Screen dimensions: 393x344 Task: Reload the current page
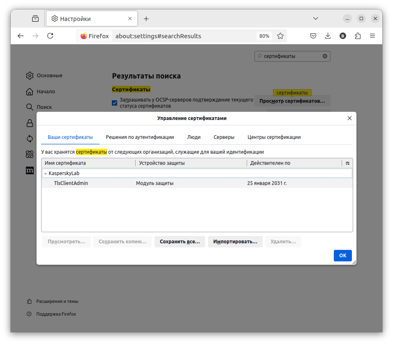[50, 36]
